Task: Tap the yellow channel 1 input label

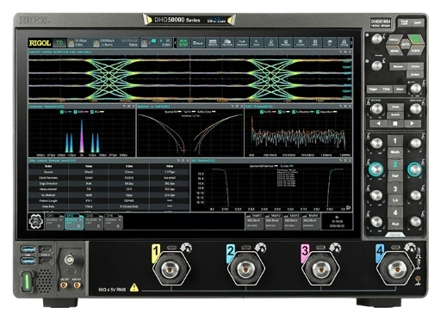Action: click(155, 253)
